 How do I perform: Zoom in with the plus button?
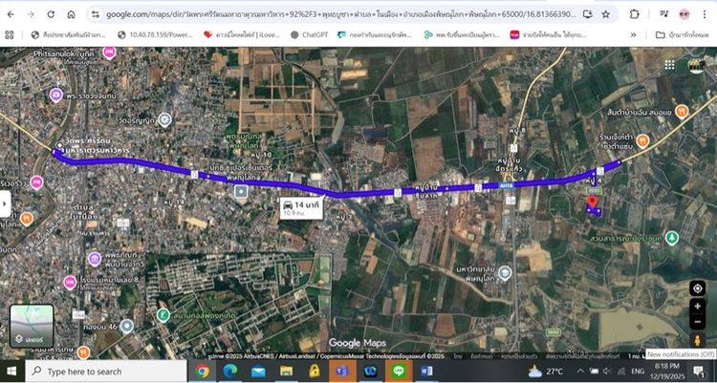point(697,306)
